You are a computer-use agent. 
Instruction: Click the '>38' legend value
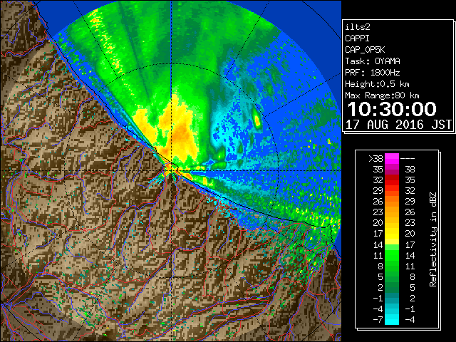click(375, 158)
